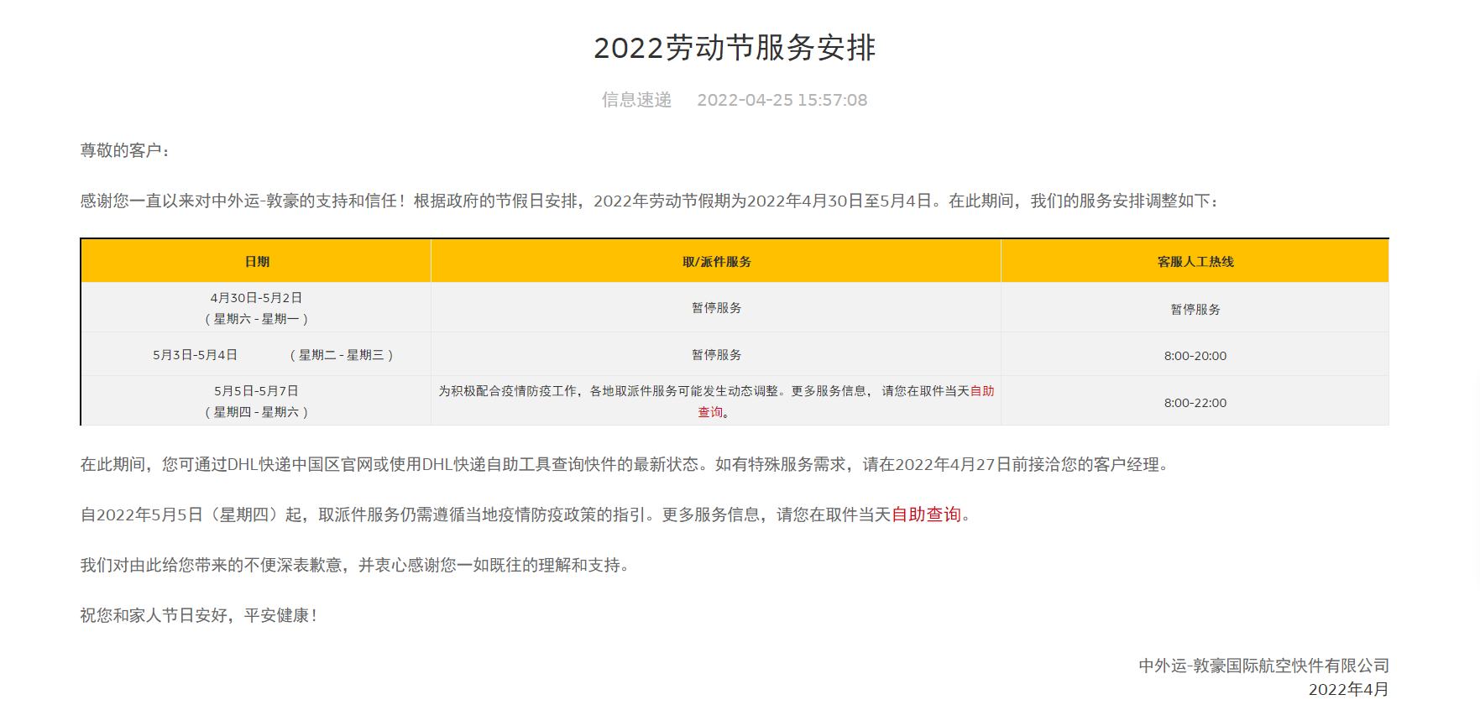The height and width of the screenshot is (726, 1480).
Task: Click the weekday label （星期四 - 星期六）
Action: (x=256, y=412)
